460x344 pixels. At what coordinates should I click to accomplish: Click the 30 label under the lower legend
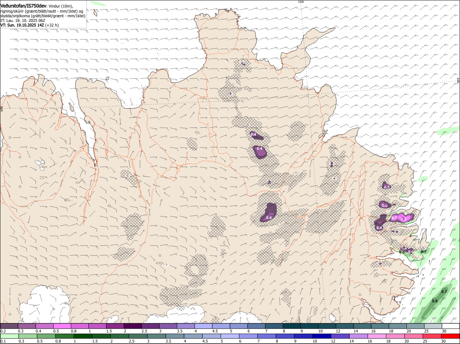pos(443,341)
